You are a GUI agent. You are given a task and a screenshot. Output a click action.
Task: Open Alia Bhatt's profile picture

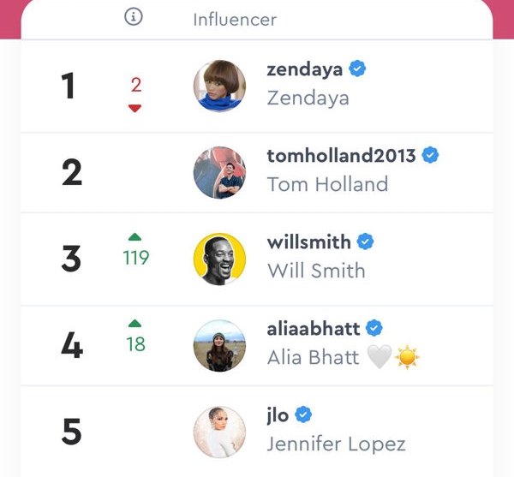[219, 346]
